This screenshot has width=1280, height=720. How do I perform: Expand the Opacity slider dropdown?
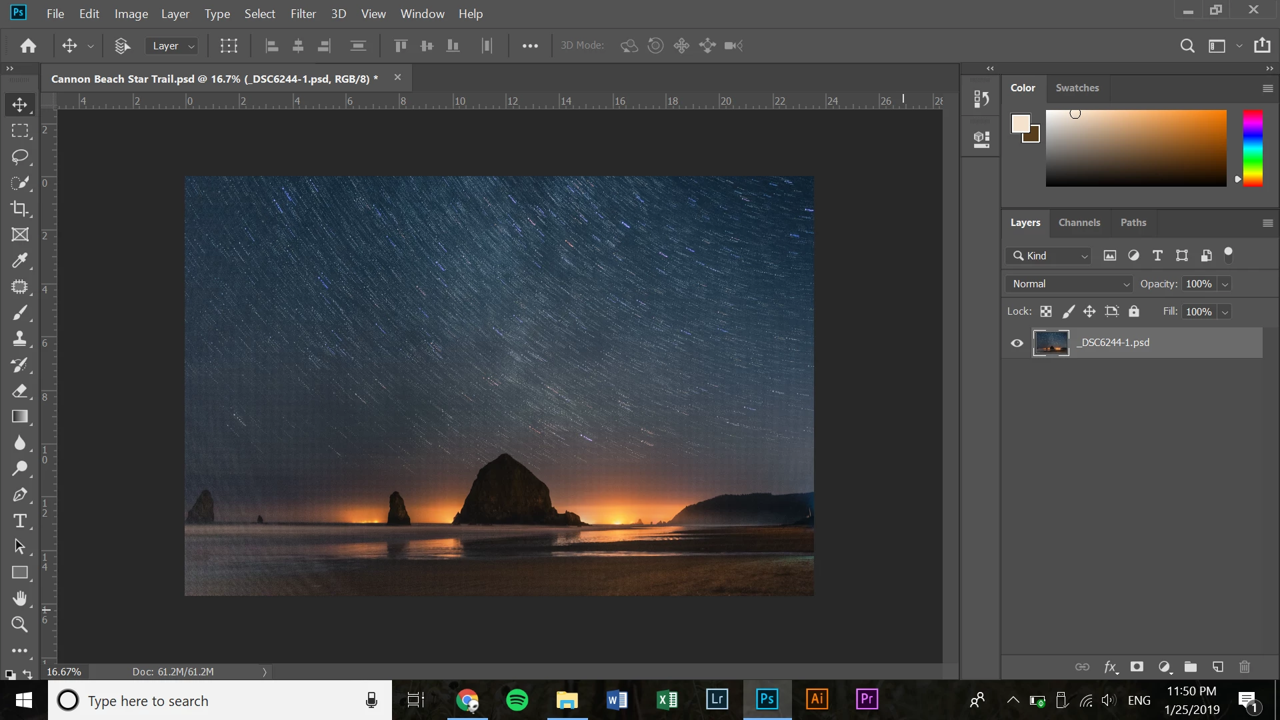pyautogui.click(x=1225, y=284)
